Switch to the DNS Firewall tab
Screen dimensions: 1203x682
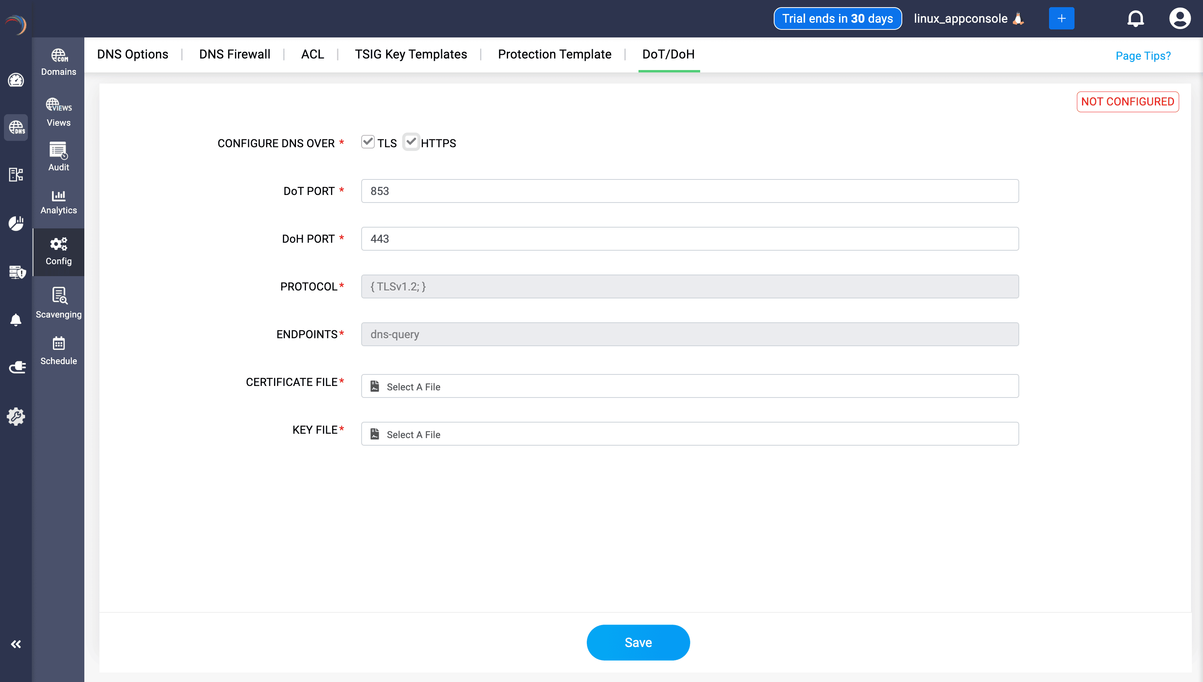pos(234,55)
